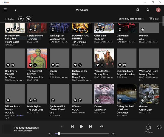Open the 'Gillan's Inn' album title
Image resolution: width=164 pixels, height=137 pixels.
coord(100,36)
